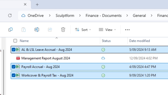The height and width of the screenshot is (95, 168).
Task: Close the current File Explorer tab
Action: tap(25, 4)
